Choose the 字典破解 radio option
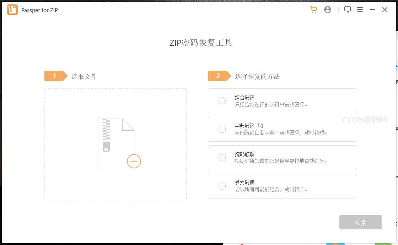This screenshot has width=398, height=245. 222,129
